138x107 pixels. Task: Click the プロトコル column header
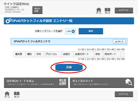(53, 54)
